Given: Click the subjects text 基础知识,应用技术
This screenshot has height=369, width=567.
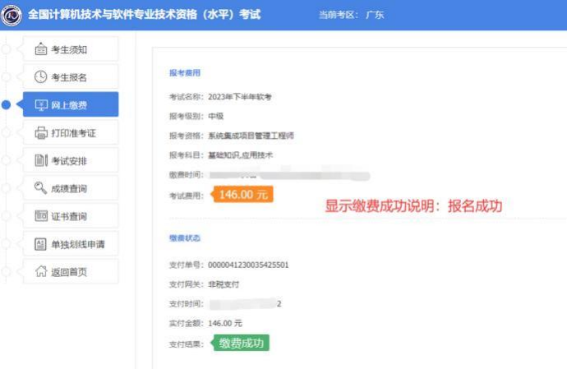Looking at the screenshot, I should (x=241, y=155).
